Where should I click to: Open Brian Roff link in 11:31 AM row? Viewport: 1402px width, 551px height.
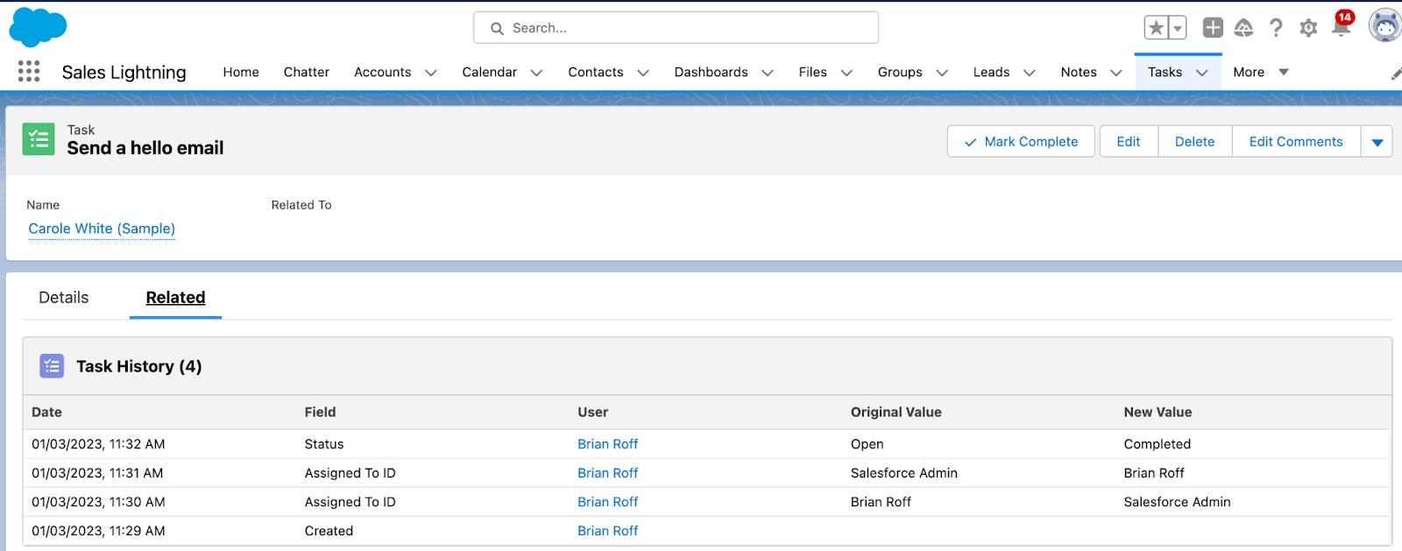point(607,473)
